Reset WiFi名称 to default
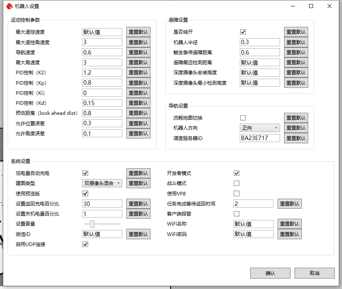 (x=289, y=224)
